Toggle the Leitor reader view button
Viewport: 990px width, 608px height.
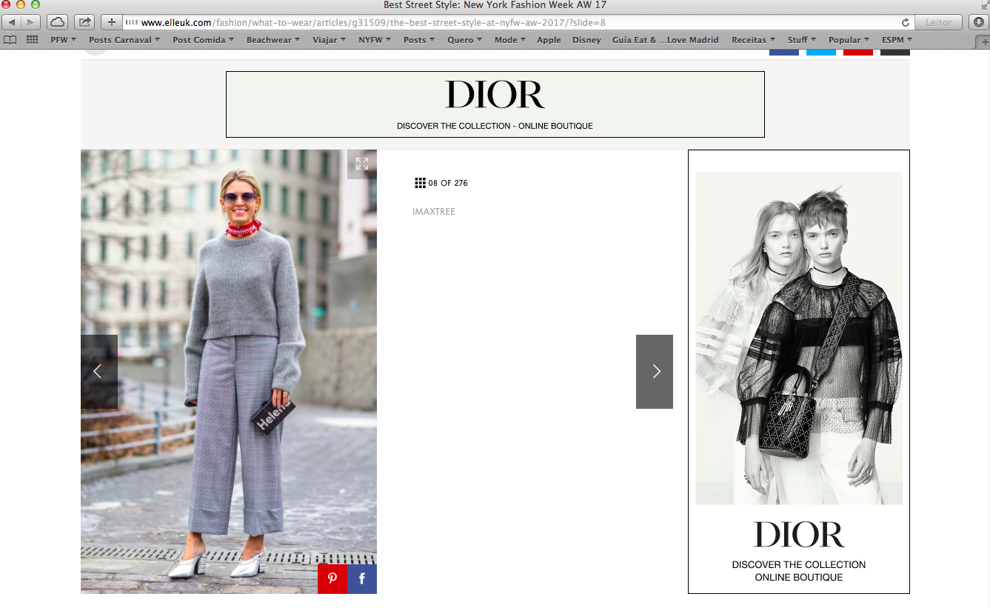(938, 22)
